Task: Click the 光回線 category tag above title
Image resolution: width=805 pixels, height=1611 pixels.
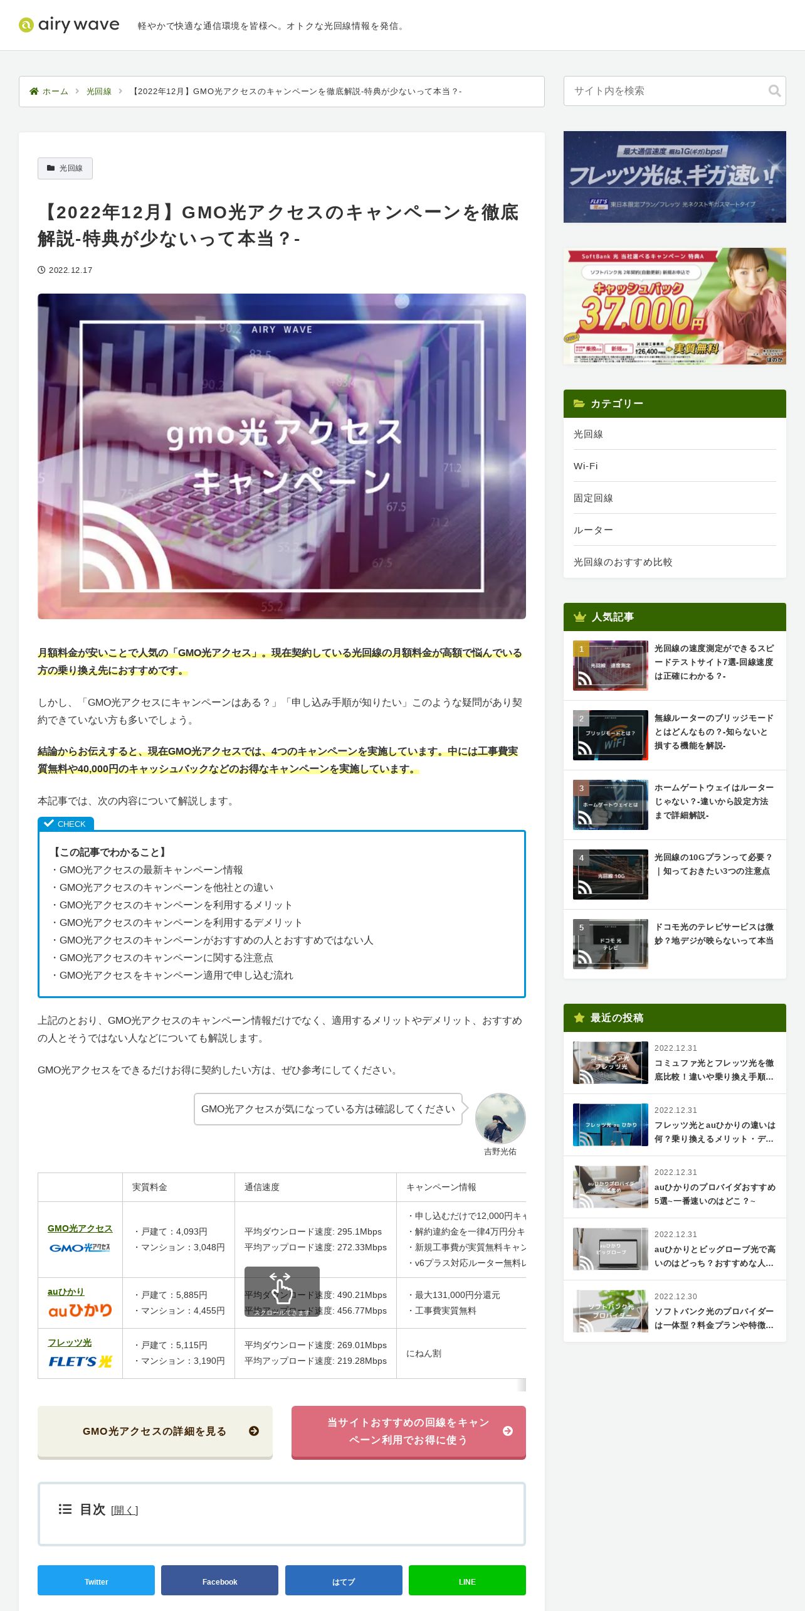Action: pos(65,168)
